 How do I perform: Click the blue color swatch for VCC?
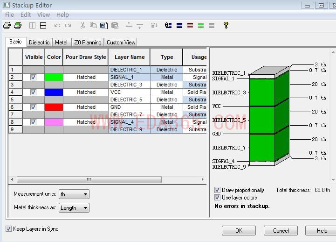point(54,93)
